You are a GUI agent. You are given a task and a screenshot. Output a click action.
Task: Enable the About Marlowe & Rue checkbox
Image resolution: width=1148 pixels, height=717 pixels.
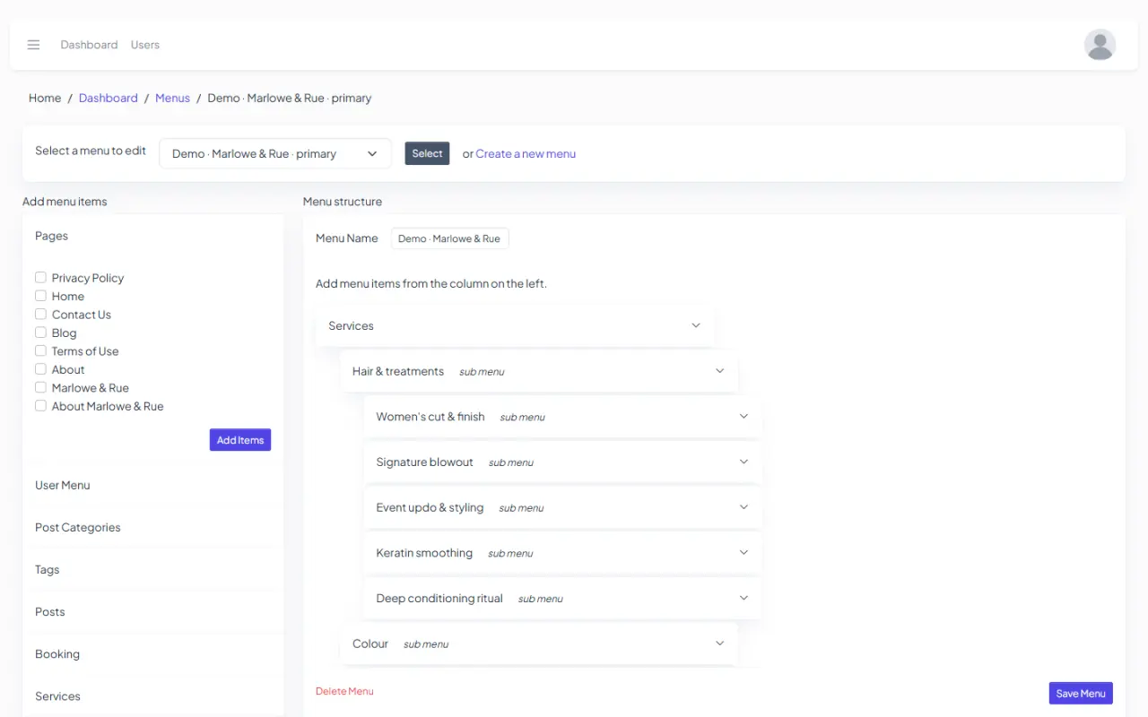coord(40,406)
